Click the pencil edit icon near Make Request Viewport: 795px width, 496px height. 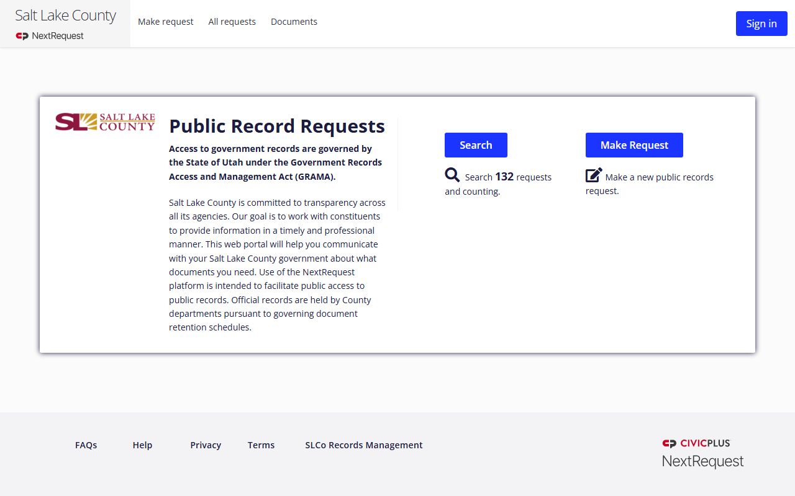coord(594,175)
